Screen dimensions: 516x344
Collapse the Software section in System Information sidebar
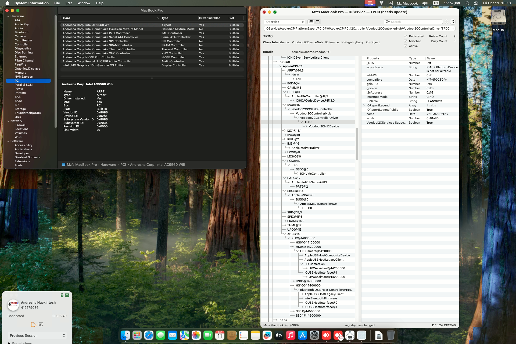pos(8,141)
